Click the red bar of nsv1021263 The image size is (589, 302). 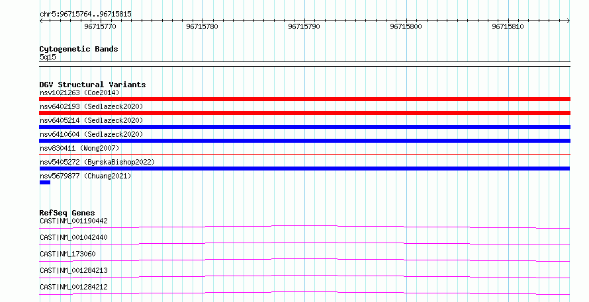304,99
